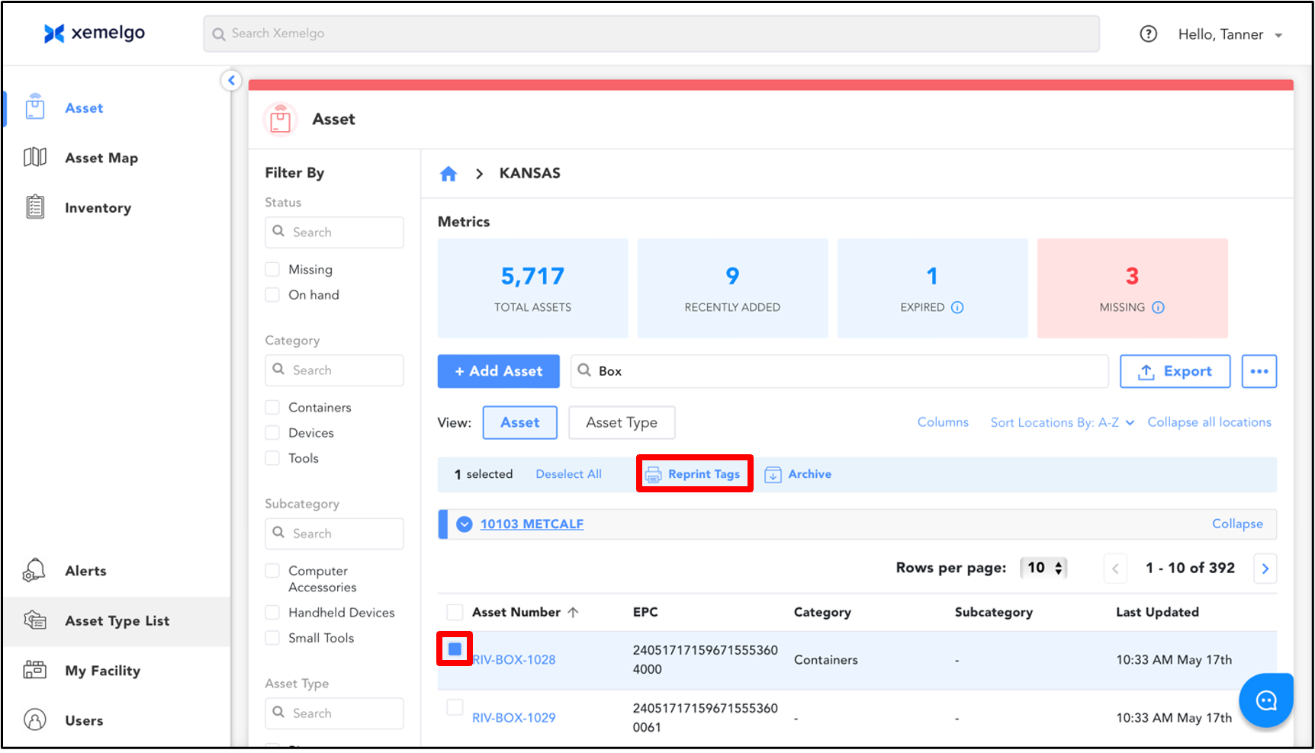Viewport: 1315px width, 753px height.
Task: Click the Asset page header icon
Action: 281,119
